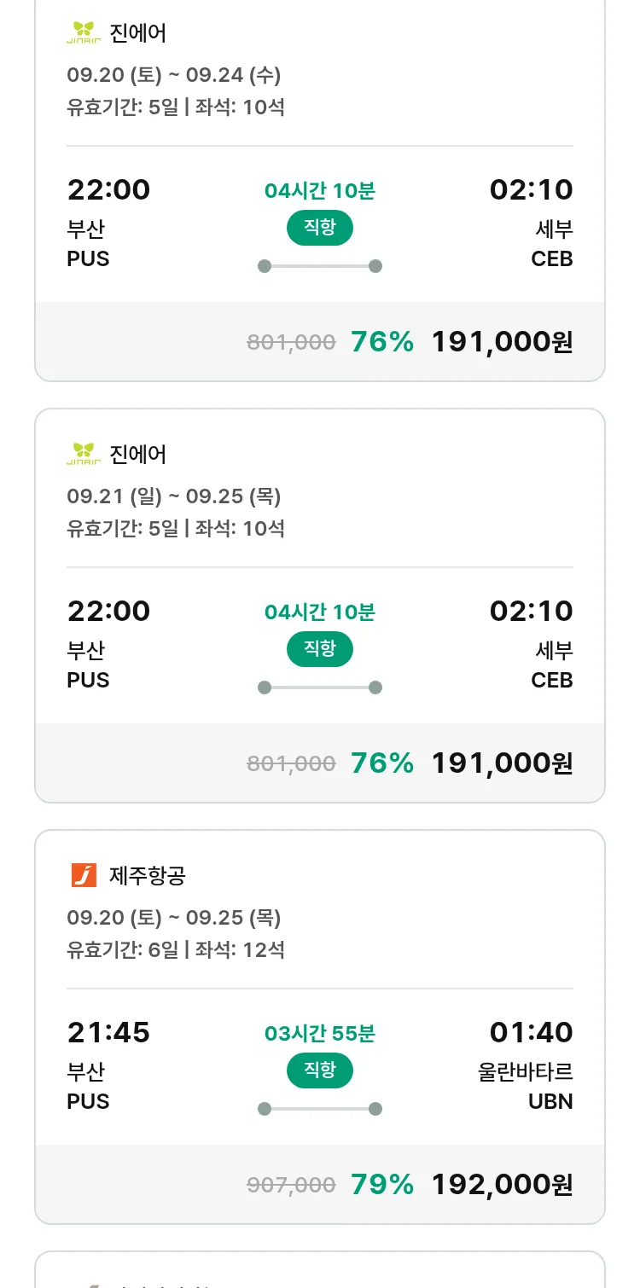
Task: Click the orange Jeju Air logo icon
Action: tap(84, 875)
